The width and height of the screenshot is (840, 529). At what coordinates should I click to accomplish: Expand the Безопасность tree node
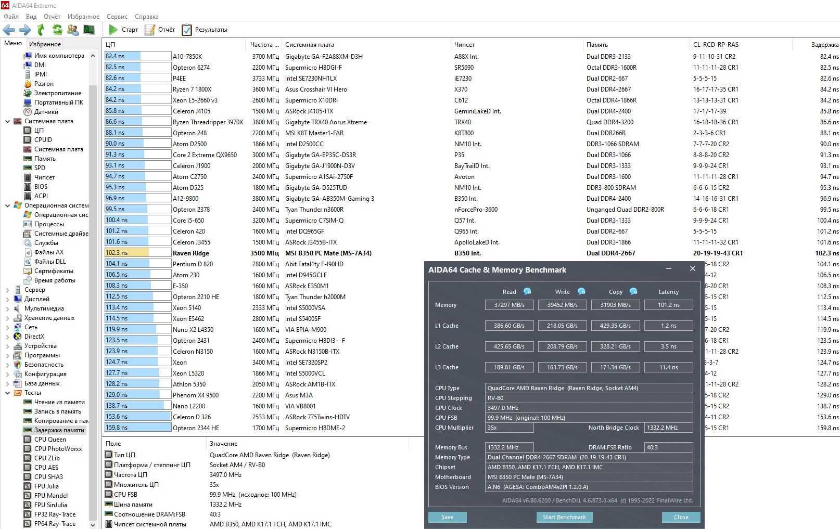[7, 365]
